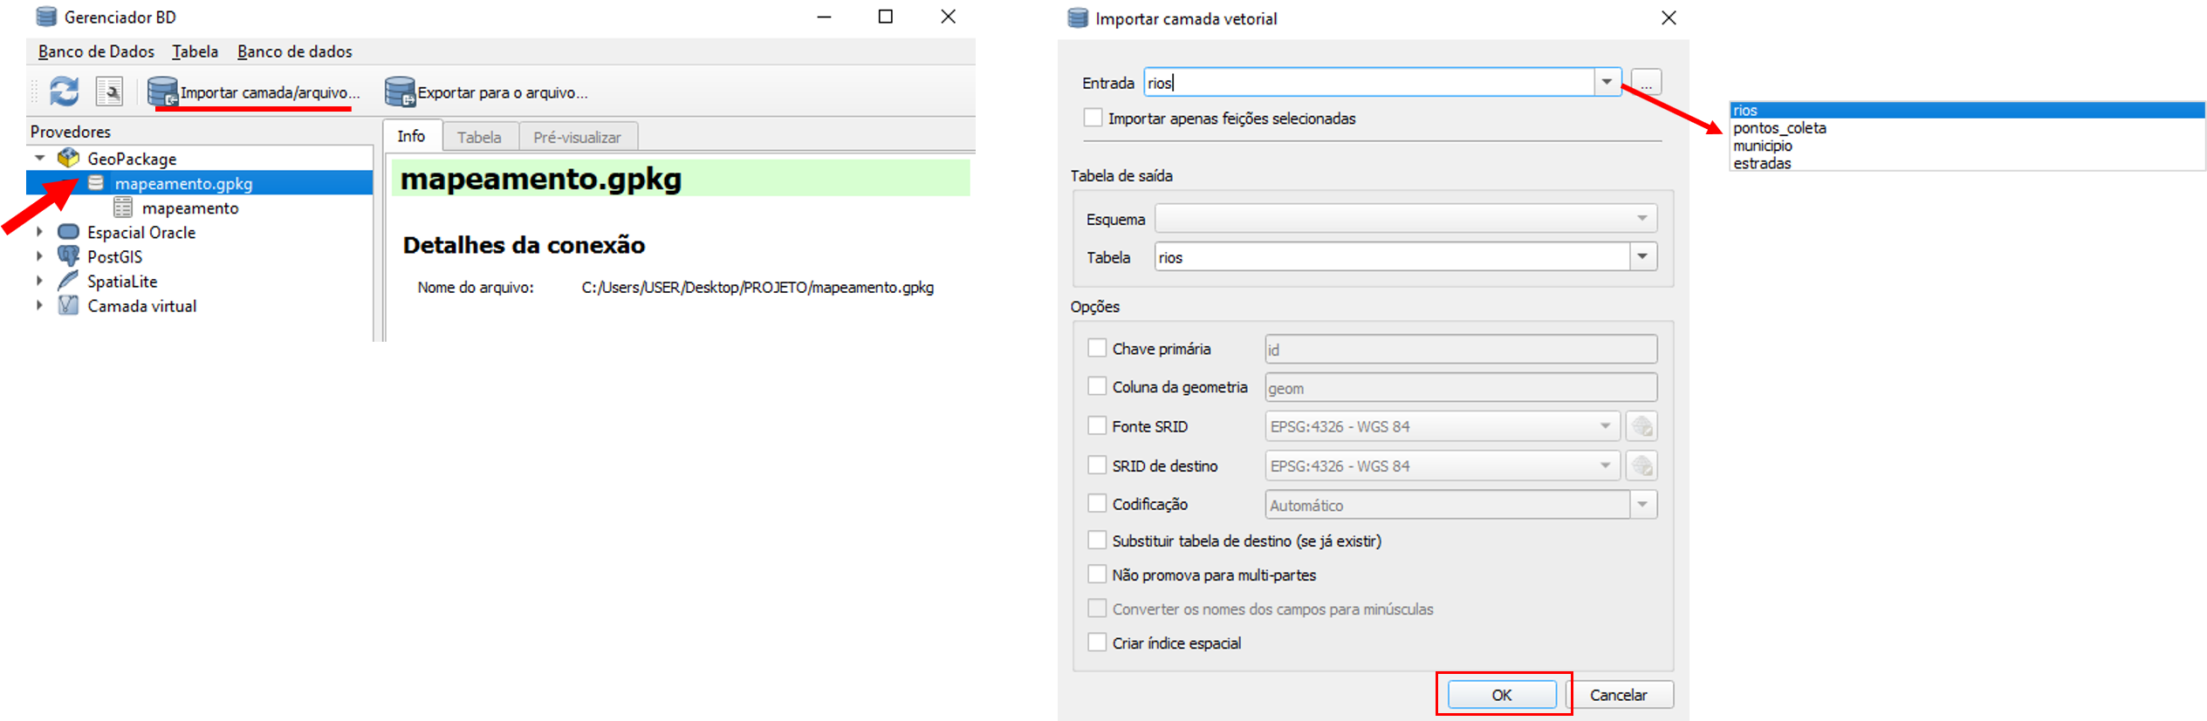The width and height of the screenshot is (2207, 721).
Task: Open the Tabela menu
Action: click(195, 51)
